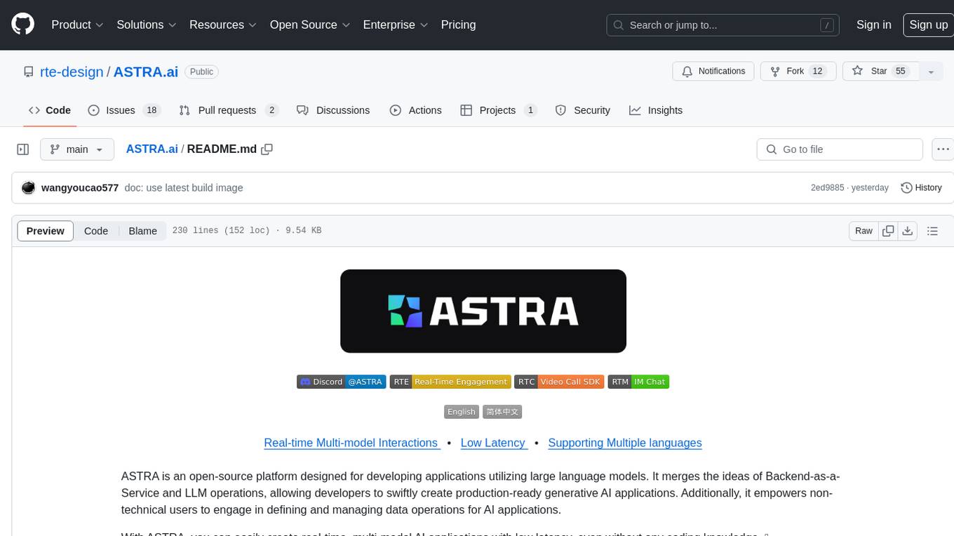Open more file actions ellipsis menu
Viewport: 954px width, 536px height.
click(943, 149)
